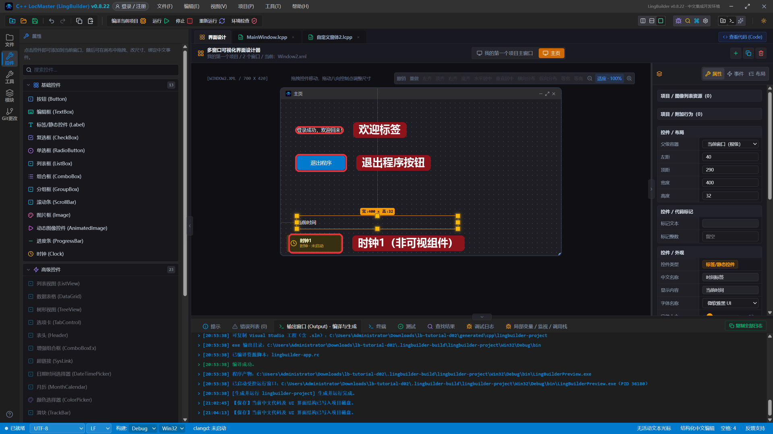Click the 复制全部日志 button
The width and height of the screenshot is (773, 434).
coord(746,325)
